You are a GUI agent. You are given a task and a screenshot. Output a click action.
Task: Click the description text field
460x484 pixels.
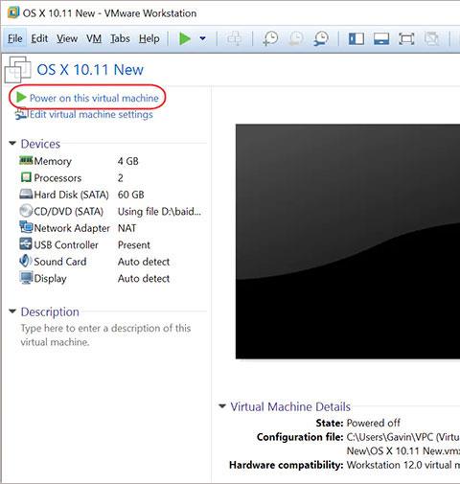point(105,335)
